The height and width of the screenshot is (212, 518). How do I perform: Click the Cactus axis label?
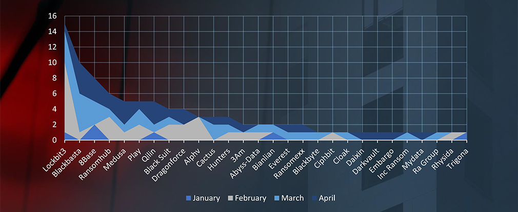coord(206,157)
